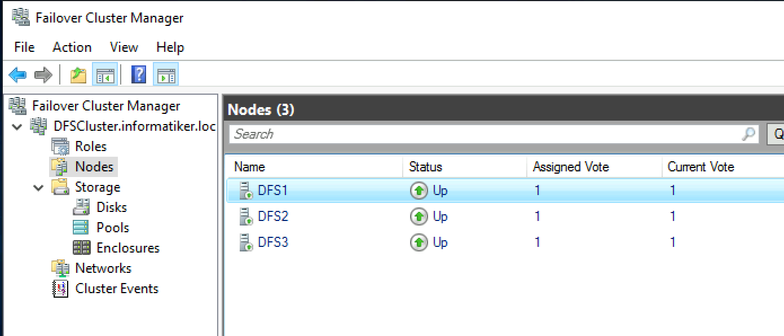Viewport: 784px width, 336px height.
Task: Select Disks under Storage
Action: point(112,207)
